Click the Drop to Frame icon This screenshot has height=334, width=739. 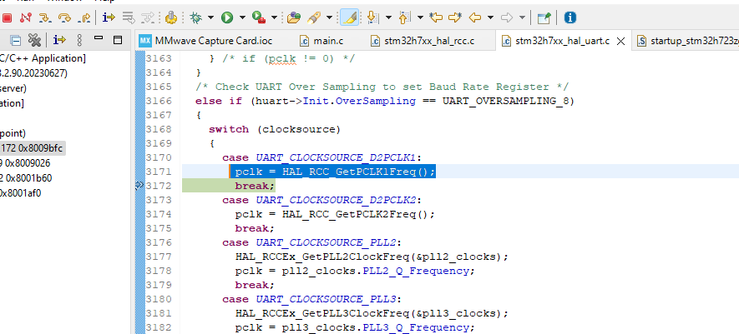(129, 17)
